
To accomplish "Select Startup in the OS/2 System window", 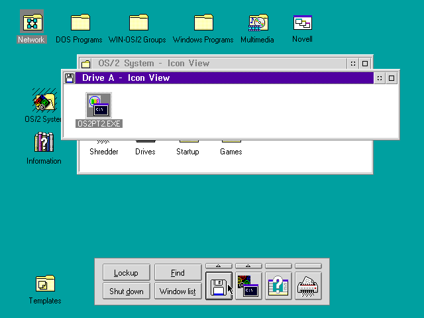I will point(187,152).
